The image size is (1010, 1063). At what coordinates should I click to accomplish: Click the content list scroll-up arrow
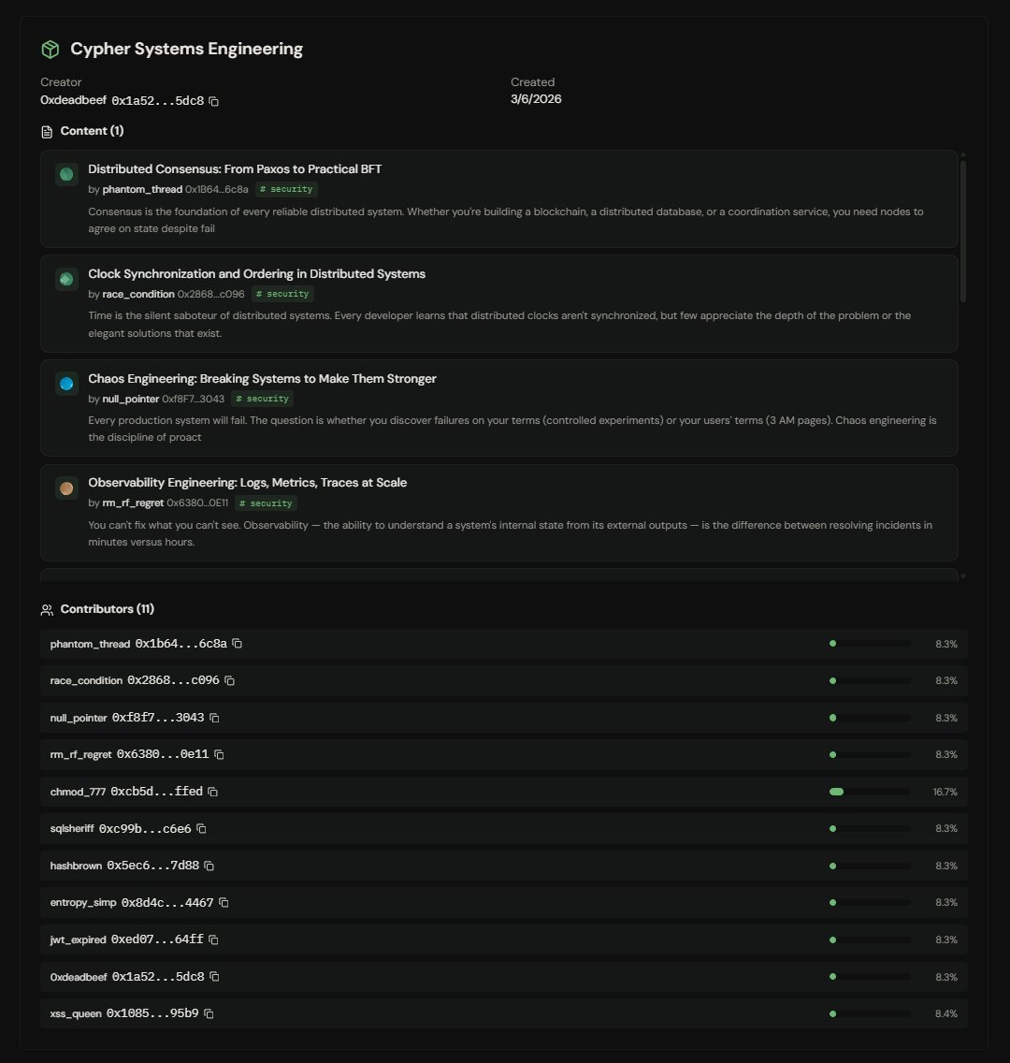coord(963,153)
